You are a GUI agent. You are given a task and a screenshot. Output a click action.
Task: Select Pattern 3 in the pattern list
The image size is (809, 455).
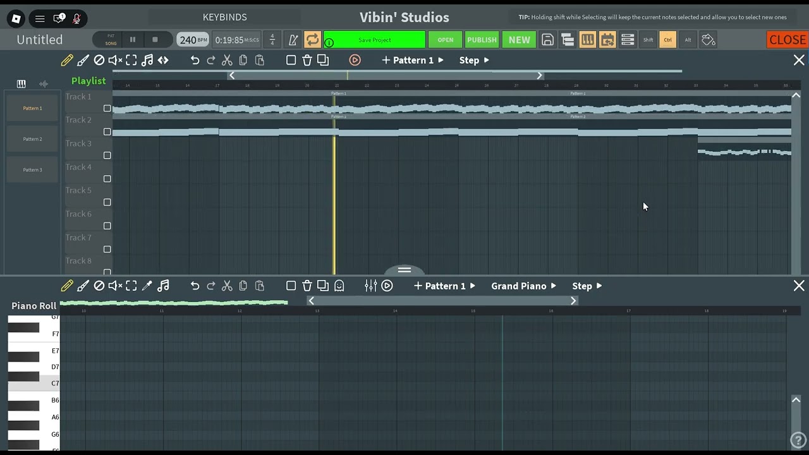click(x=32, y=170)
